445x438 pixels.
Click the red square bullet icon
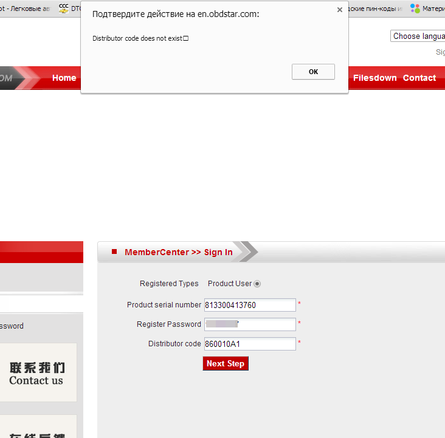pos(114,252)
